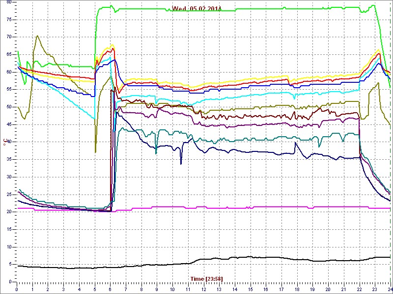This screenshot has width=393, height=294.
Task: Click the 80 label on the temperature axis
Action: pos(9,2)
